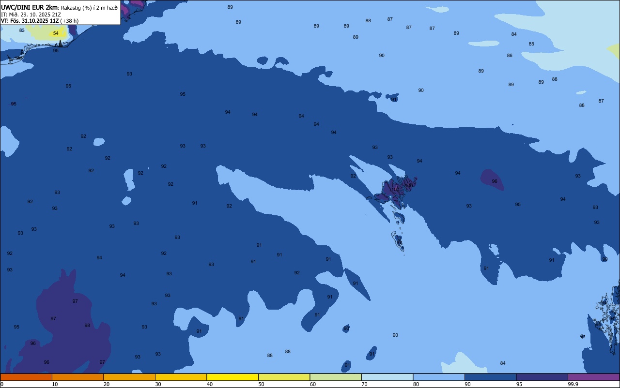The image size is (620, 388).
Task: Click the legend tick label "70"
Action: [x=364, y=384]
